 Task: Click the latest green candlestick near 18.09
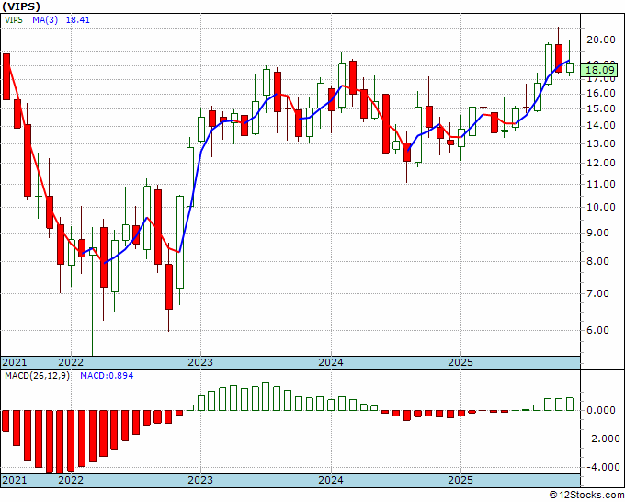coord(570,68)
